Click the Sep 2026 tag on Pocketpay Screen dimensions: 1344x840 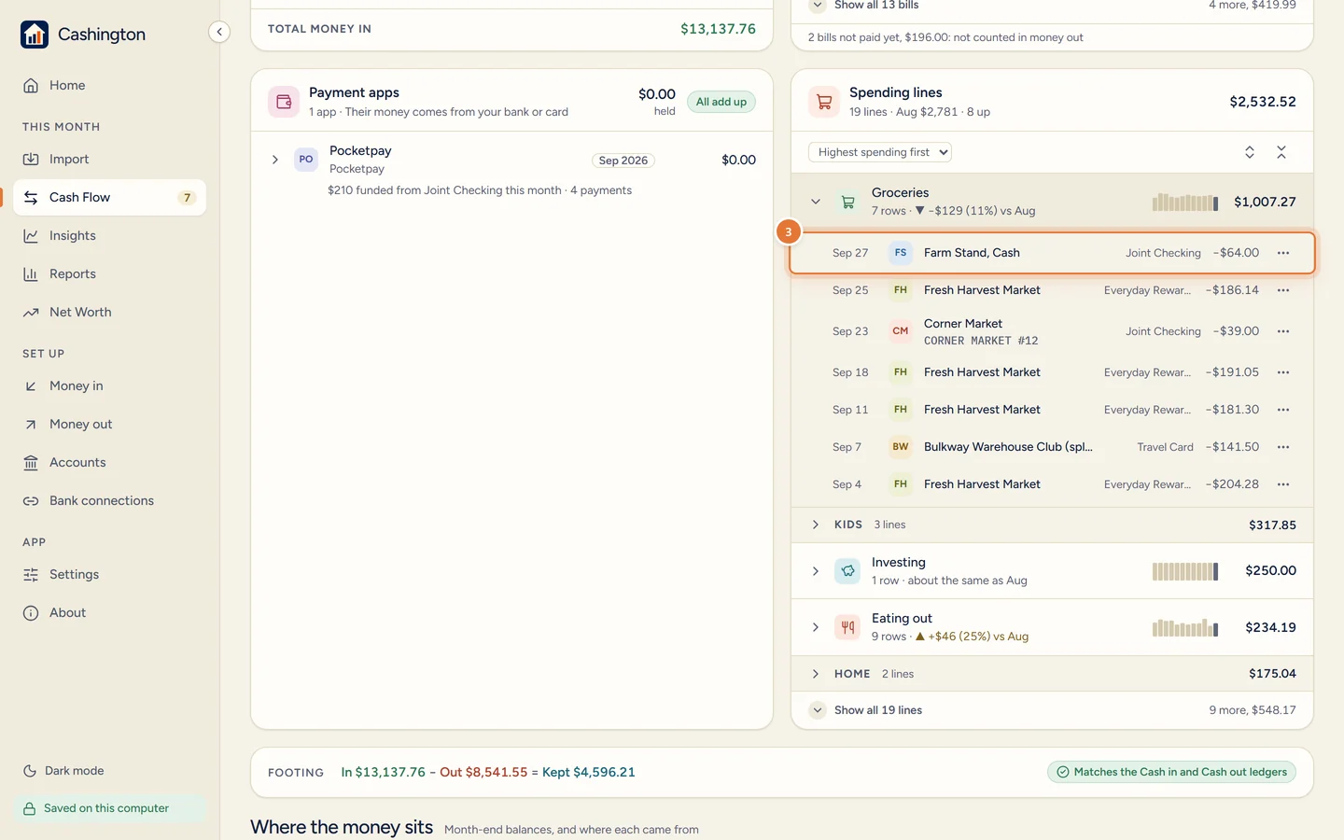623,161
